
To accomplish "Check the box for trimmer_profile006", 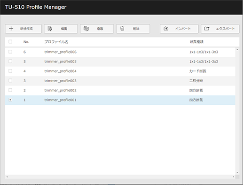I will [x=10, y=52].
